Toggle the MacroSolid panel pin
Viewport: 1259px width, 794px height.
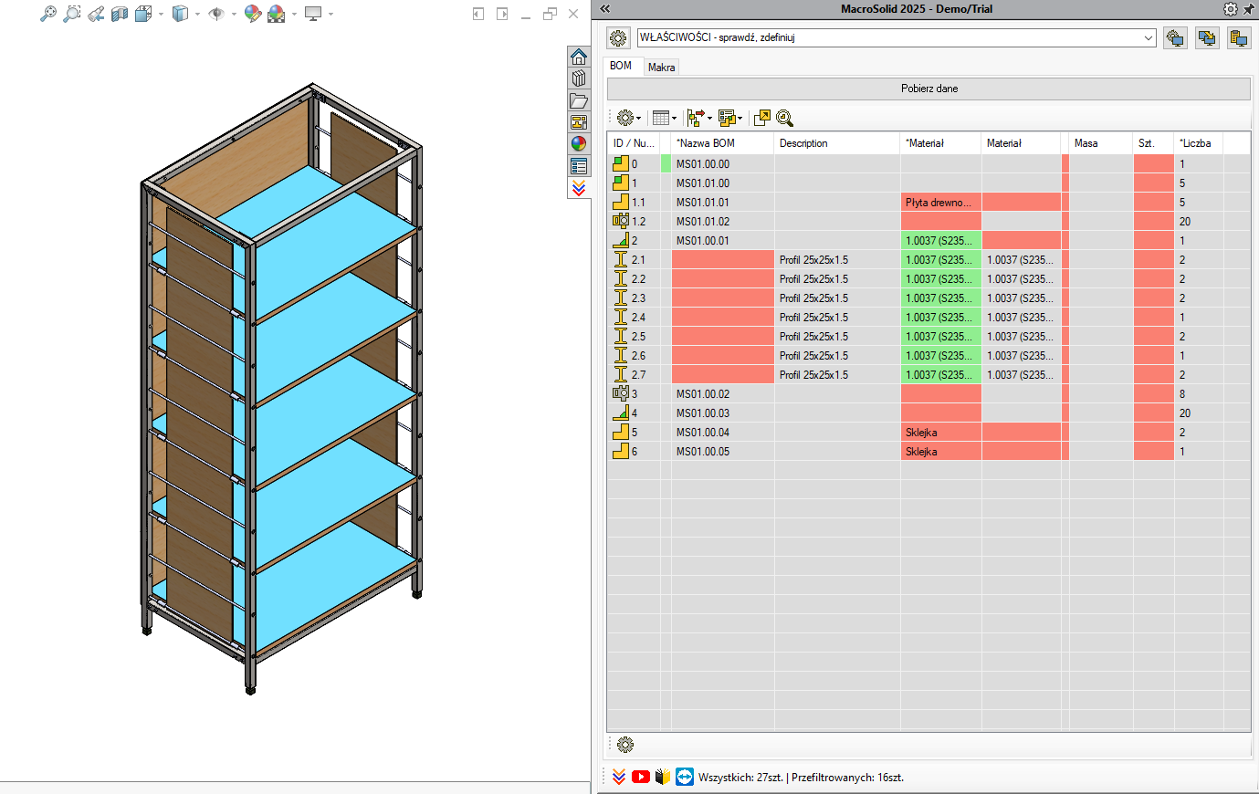[1249, 9]
